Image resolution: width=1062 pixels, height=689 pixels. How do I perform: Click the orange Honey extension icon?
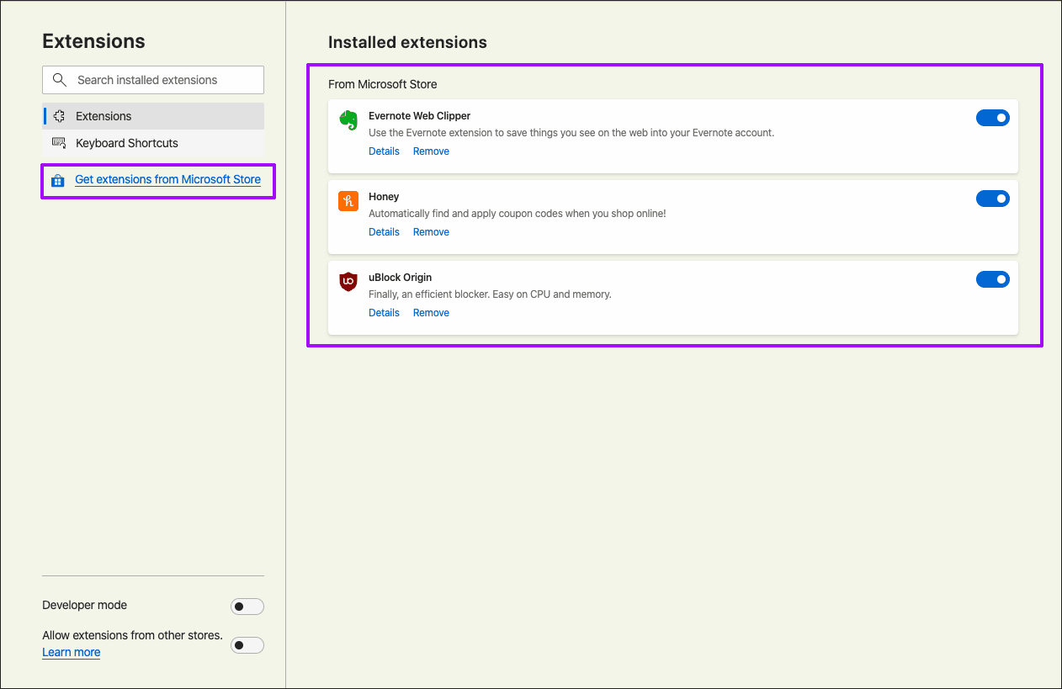click(x=348, y=201)
